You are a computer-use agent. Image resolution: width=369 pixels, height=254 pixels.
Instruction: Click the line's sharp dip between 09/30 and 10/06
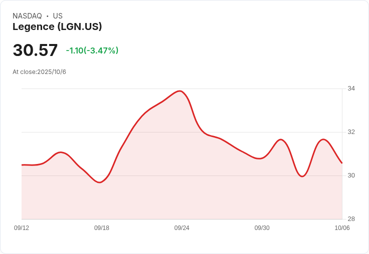click(302, 176)
